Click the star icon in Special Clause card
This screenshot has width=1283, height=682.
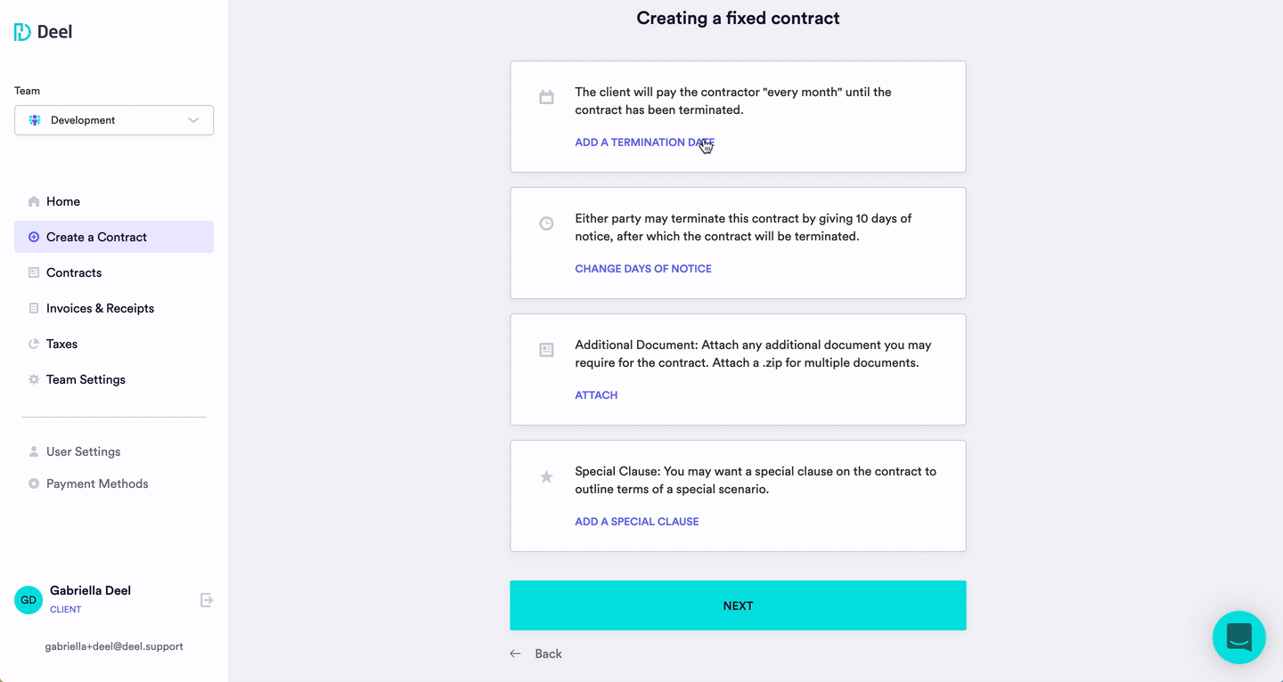546,477
